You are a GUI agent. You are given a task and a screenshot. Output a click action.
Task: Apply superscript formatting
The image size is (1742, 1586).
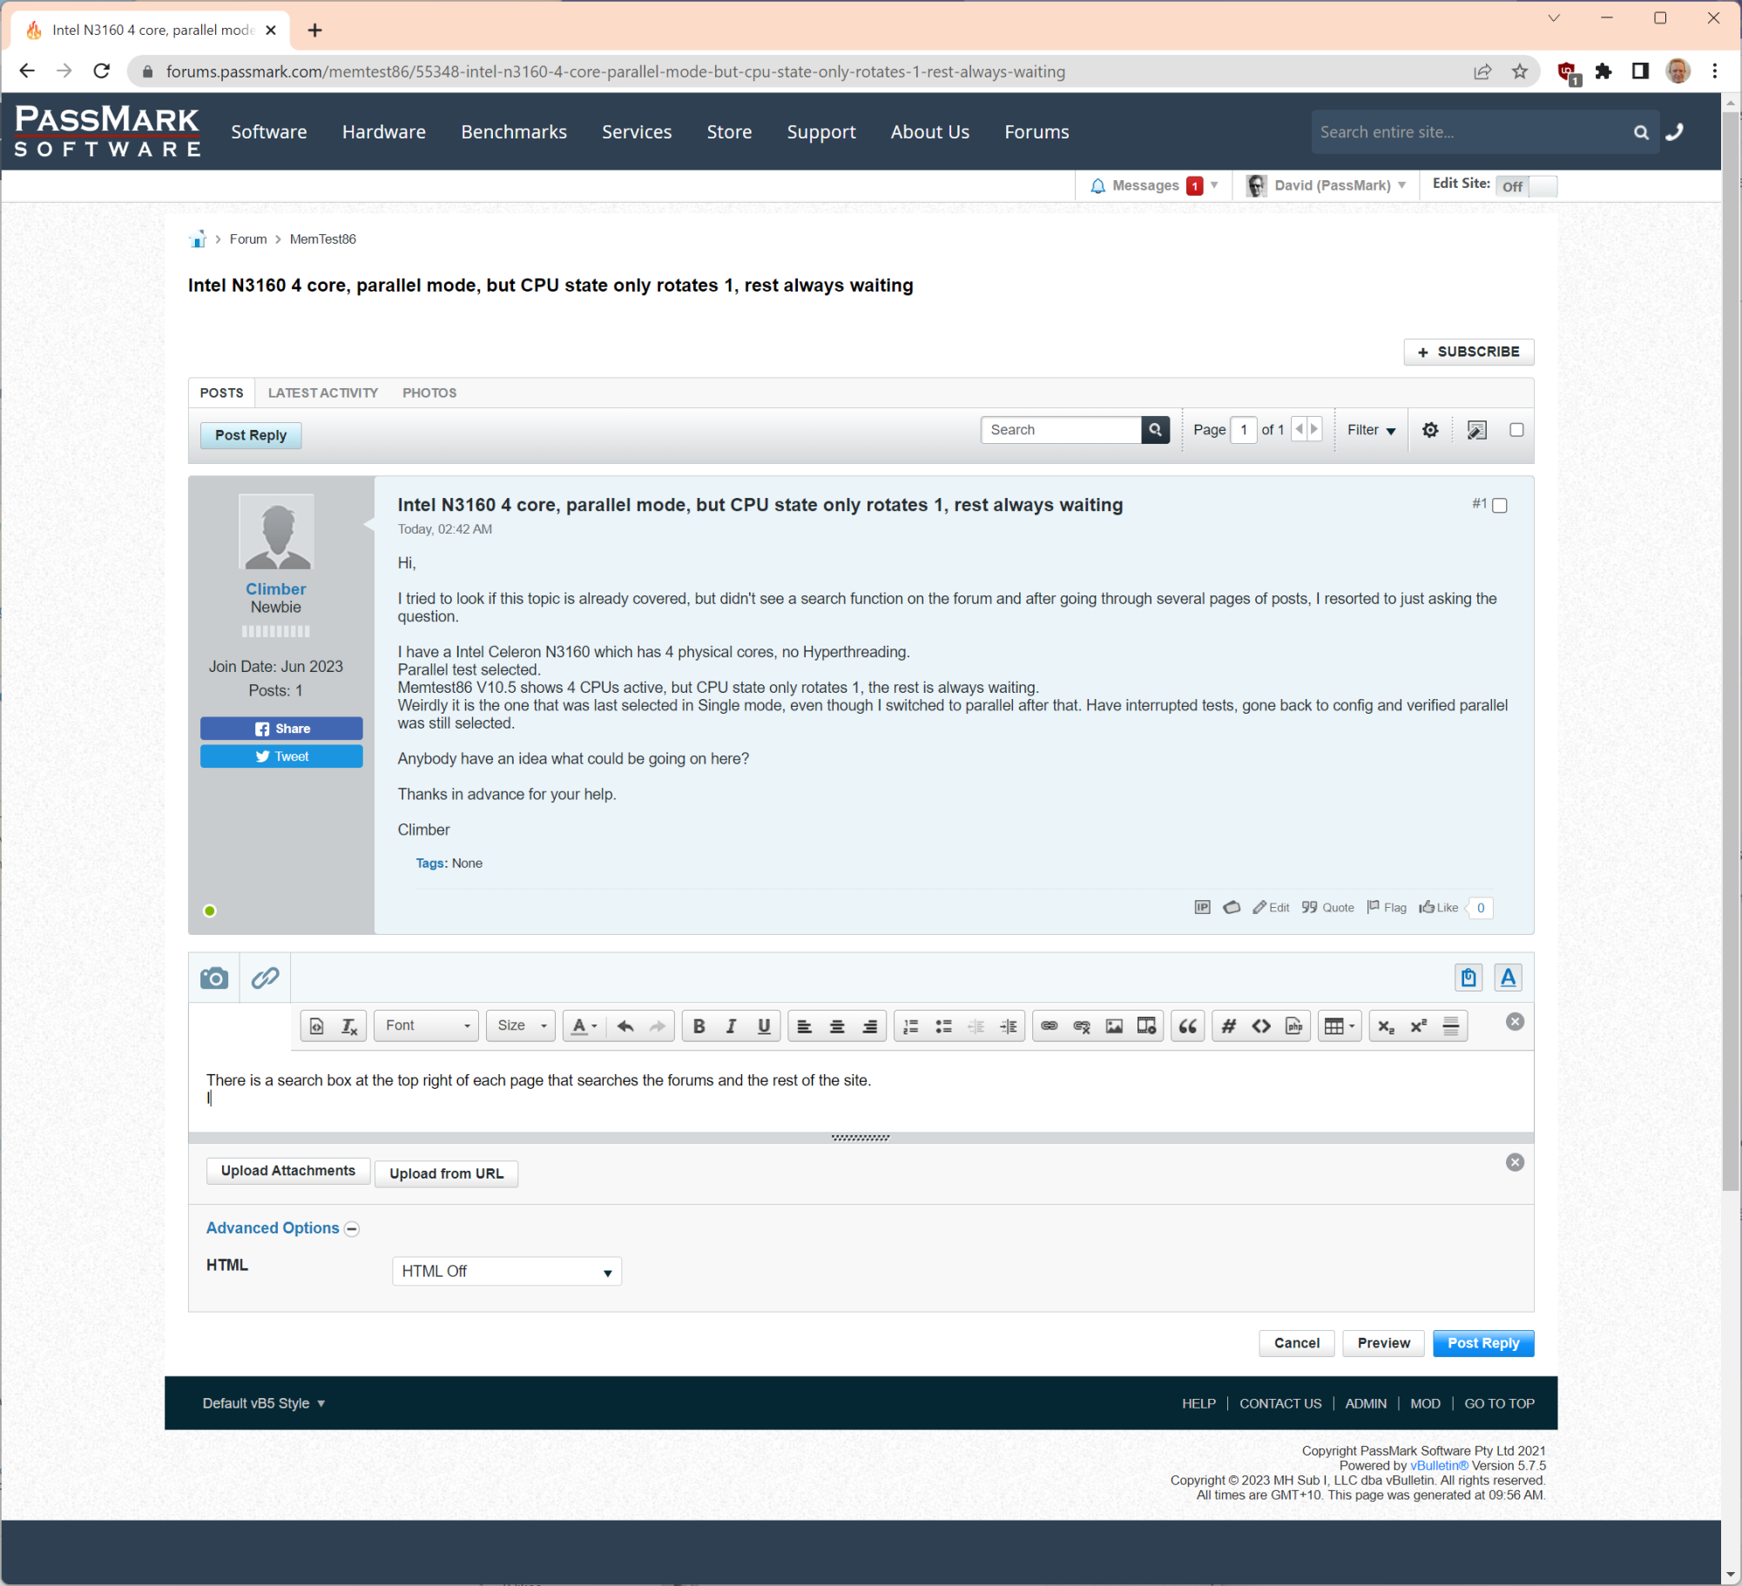point(1419,1026)
